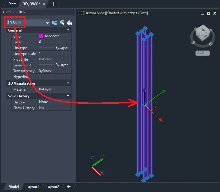Switch to the Start tab
220x192 pixels.
(12, 4)
